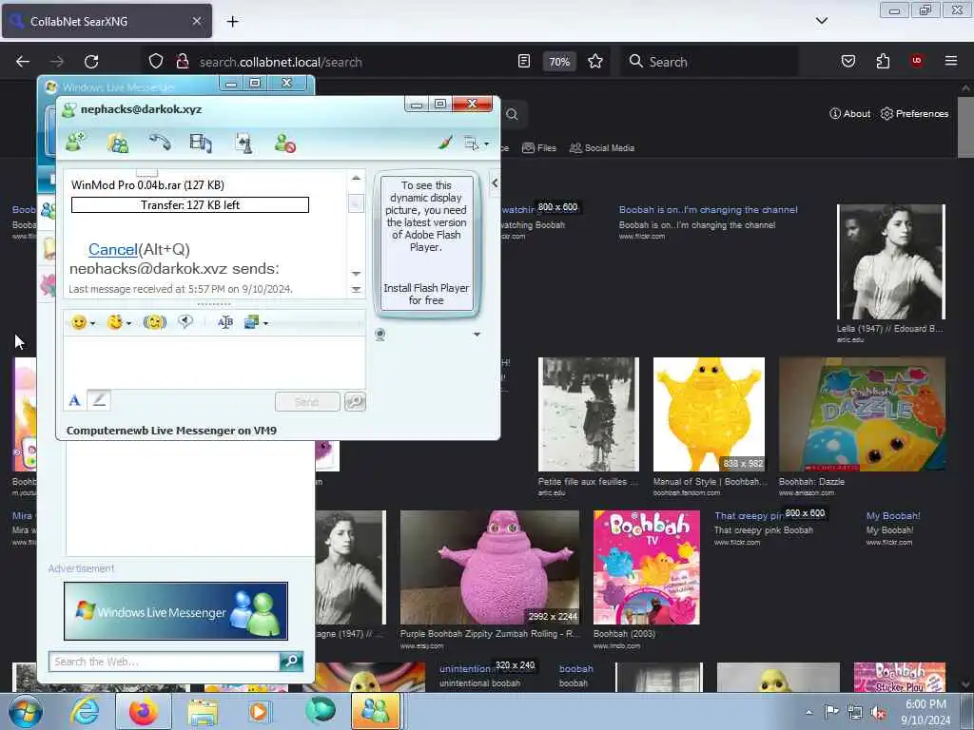
Task: Open Windows Explorer folder in taskbar
Action: tap(203, 712)
